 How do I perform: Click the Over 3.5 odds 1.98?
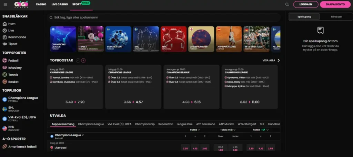221,148
